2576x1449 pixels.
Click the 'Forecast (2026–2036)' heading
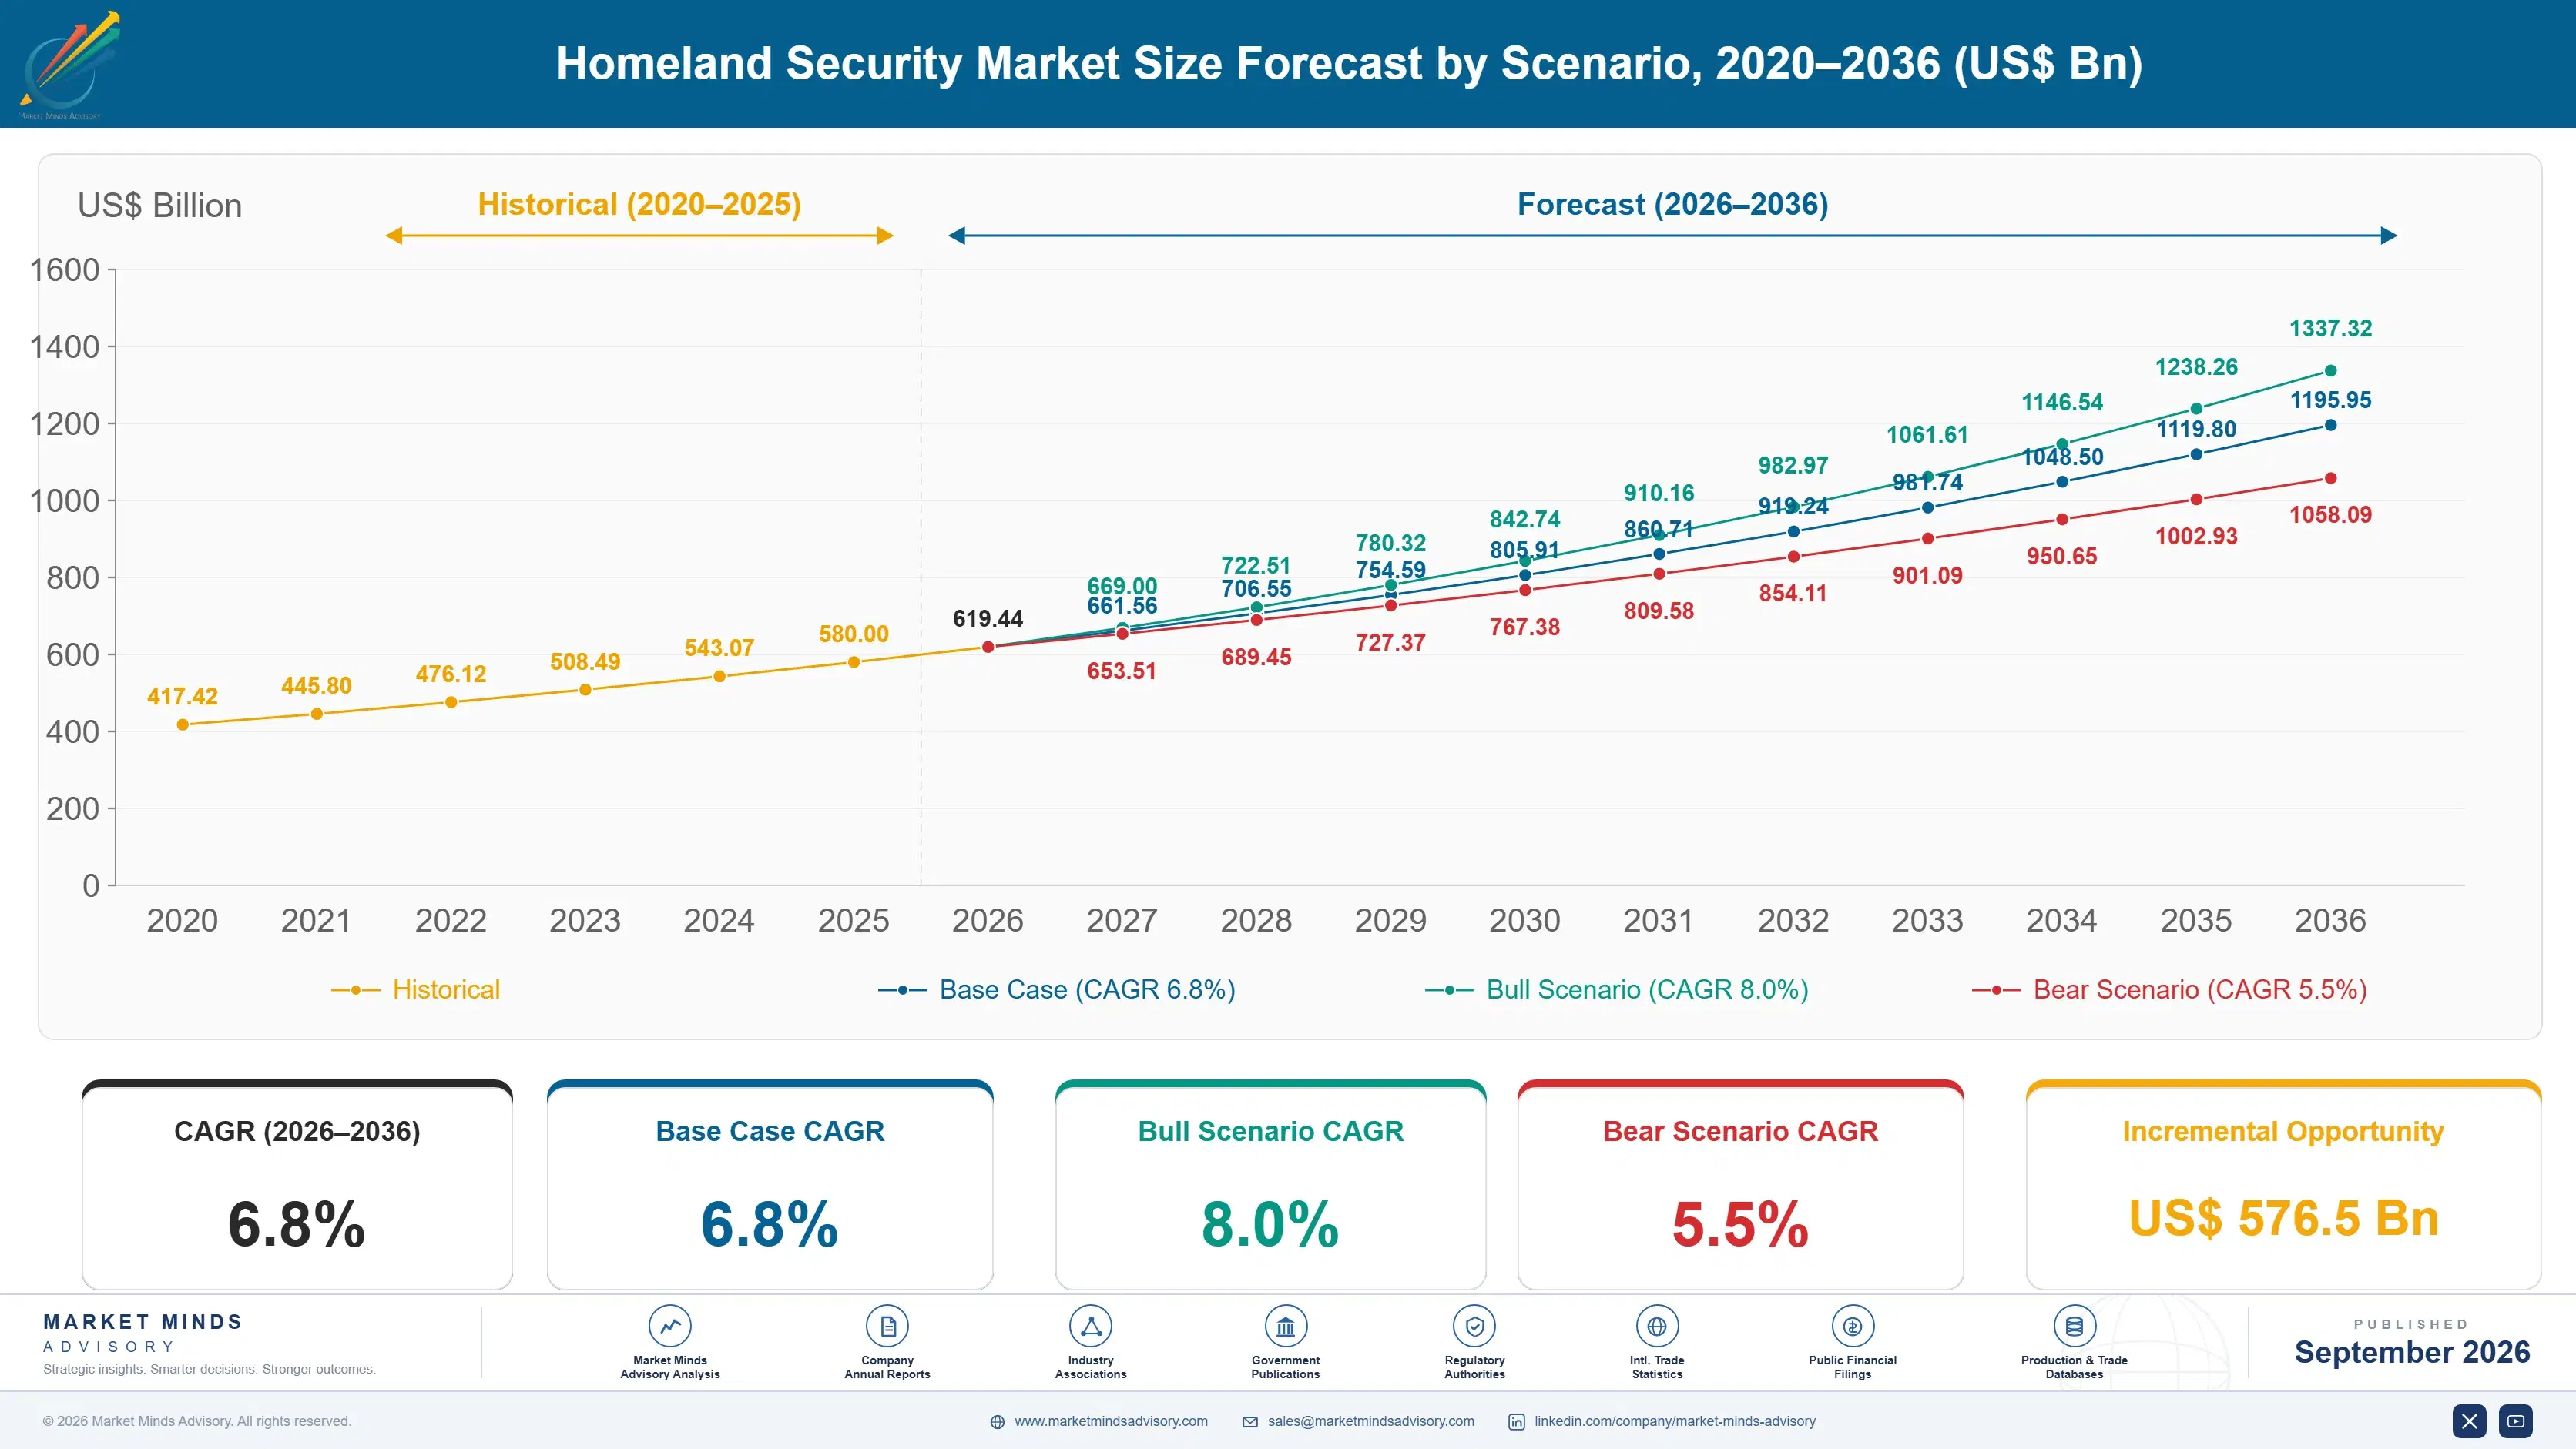coord(1672,204)
